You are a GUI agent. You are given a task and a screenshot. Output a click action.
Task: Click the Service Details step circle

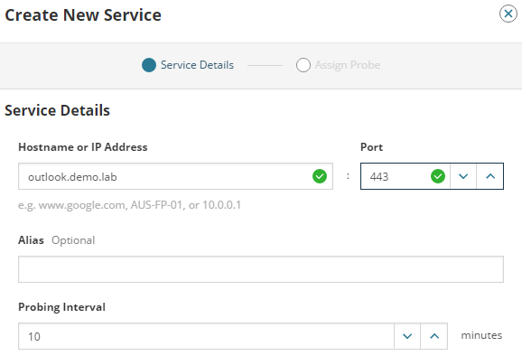[149, 65]
